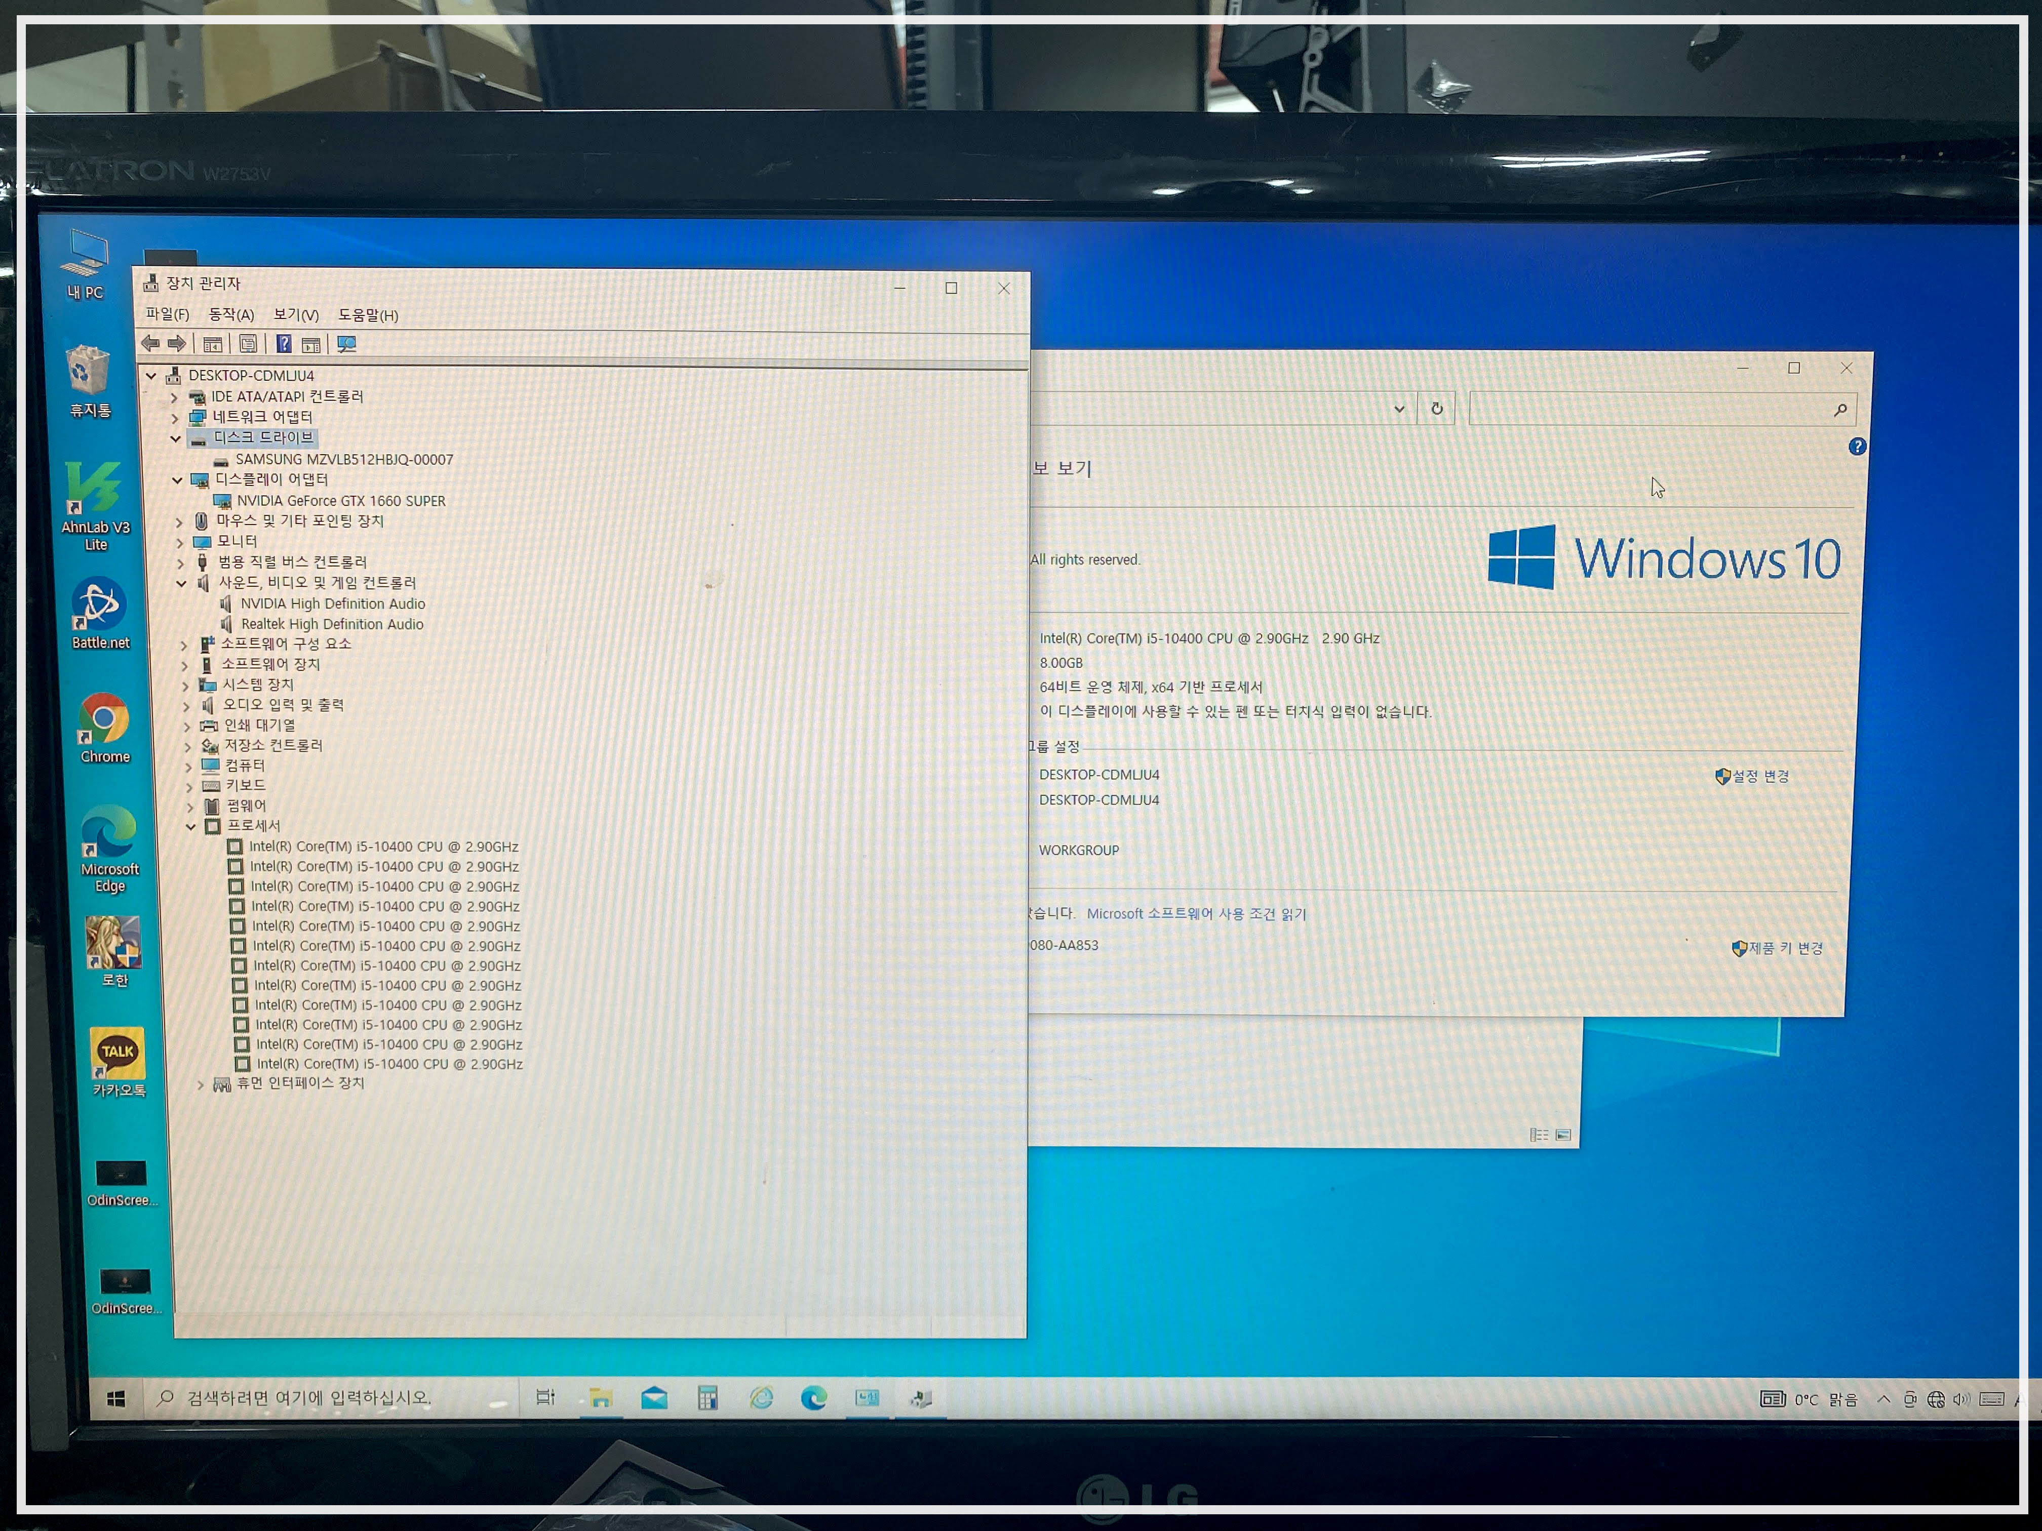This screenshot has height=1531, width=2042.
Task: Click the Forward arrow in Device Manager toolbar
Action: 176,343
